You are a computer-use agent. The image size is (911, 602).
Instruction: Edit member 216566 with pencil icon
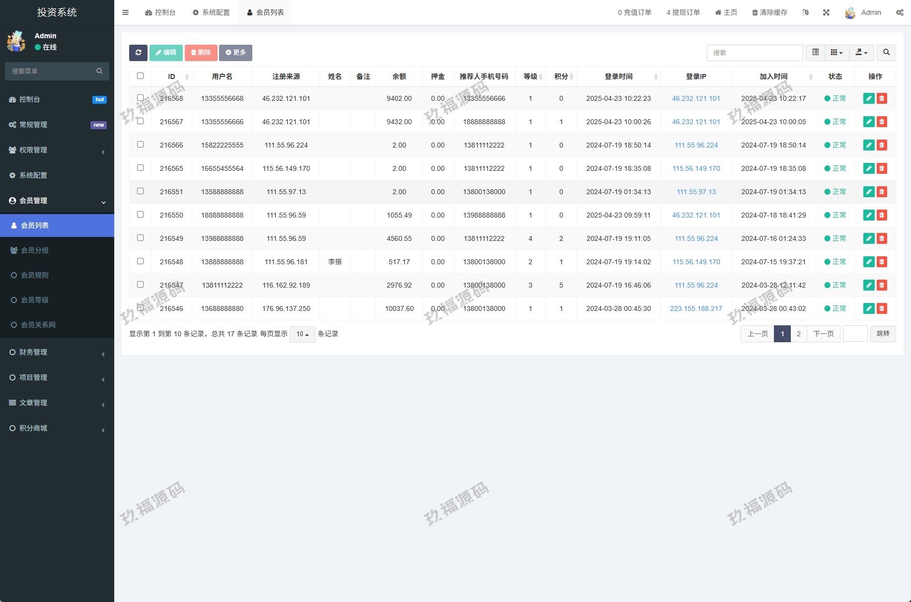pos(868,145)
